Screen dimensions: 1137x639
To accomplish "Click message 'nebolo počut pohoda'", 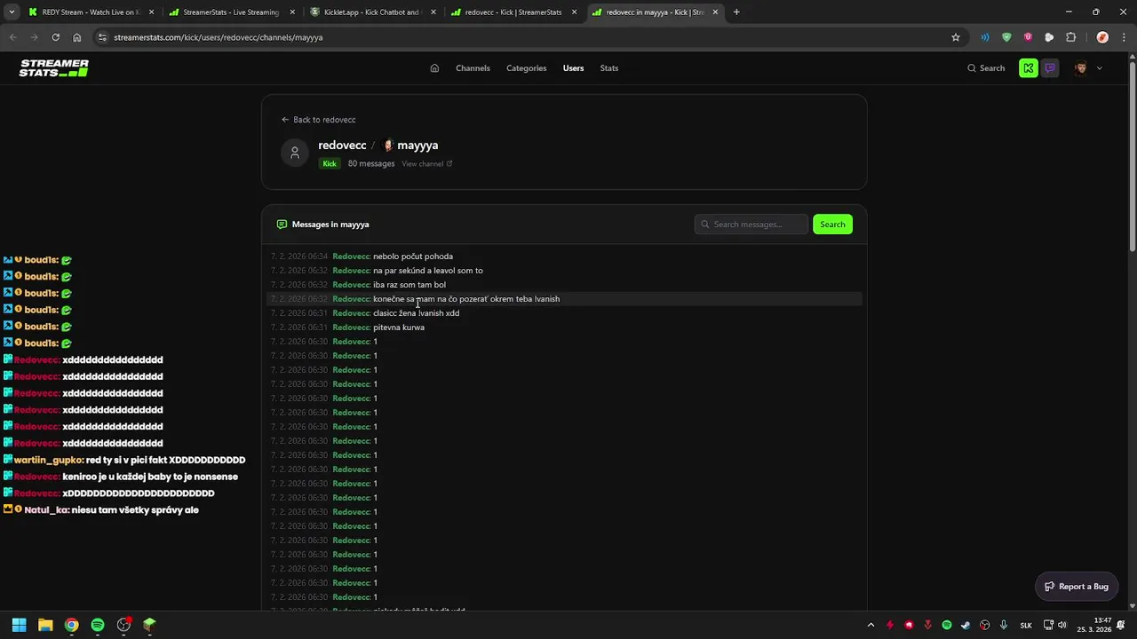I will point(413,256).
